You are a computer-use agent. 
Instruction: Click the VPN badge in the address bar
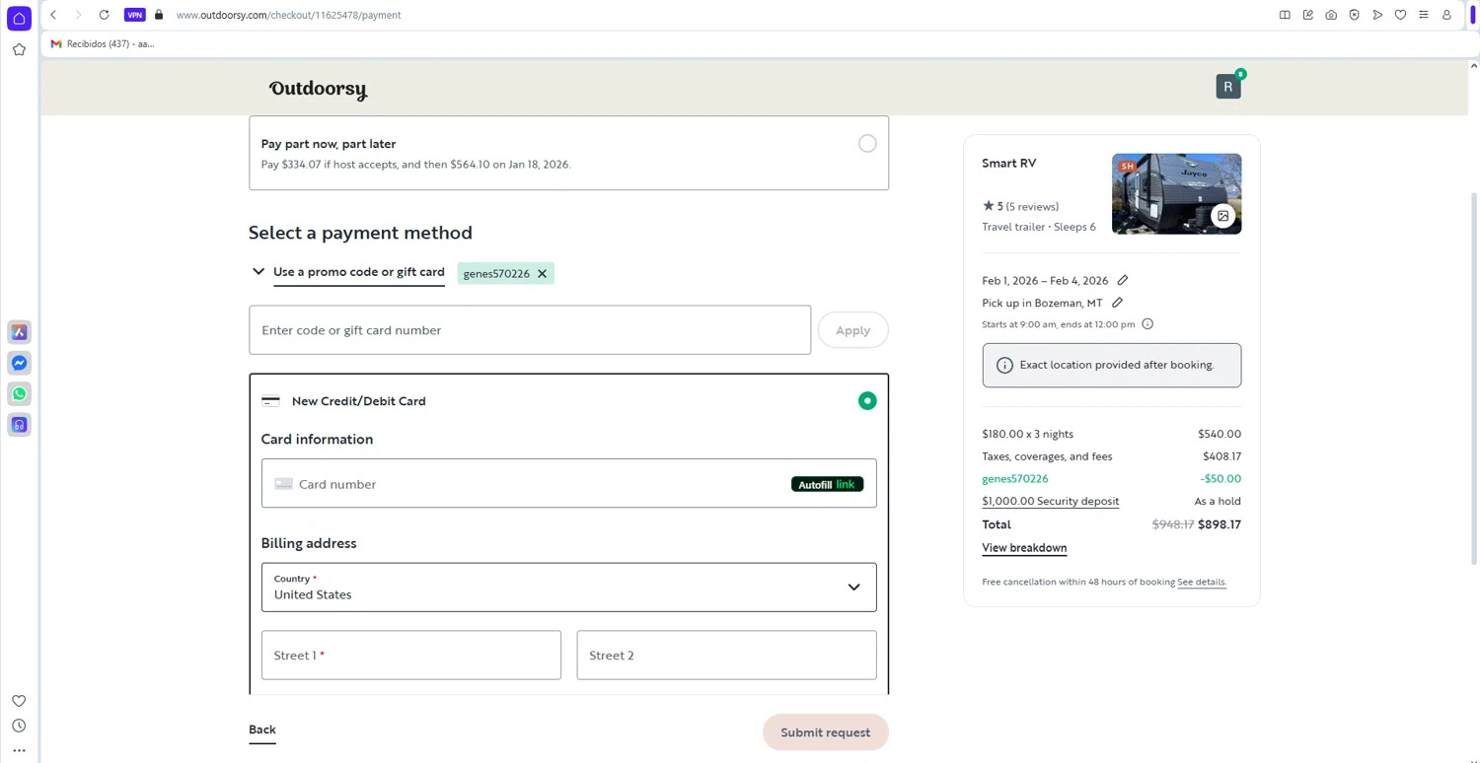[x=134, y=15]
